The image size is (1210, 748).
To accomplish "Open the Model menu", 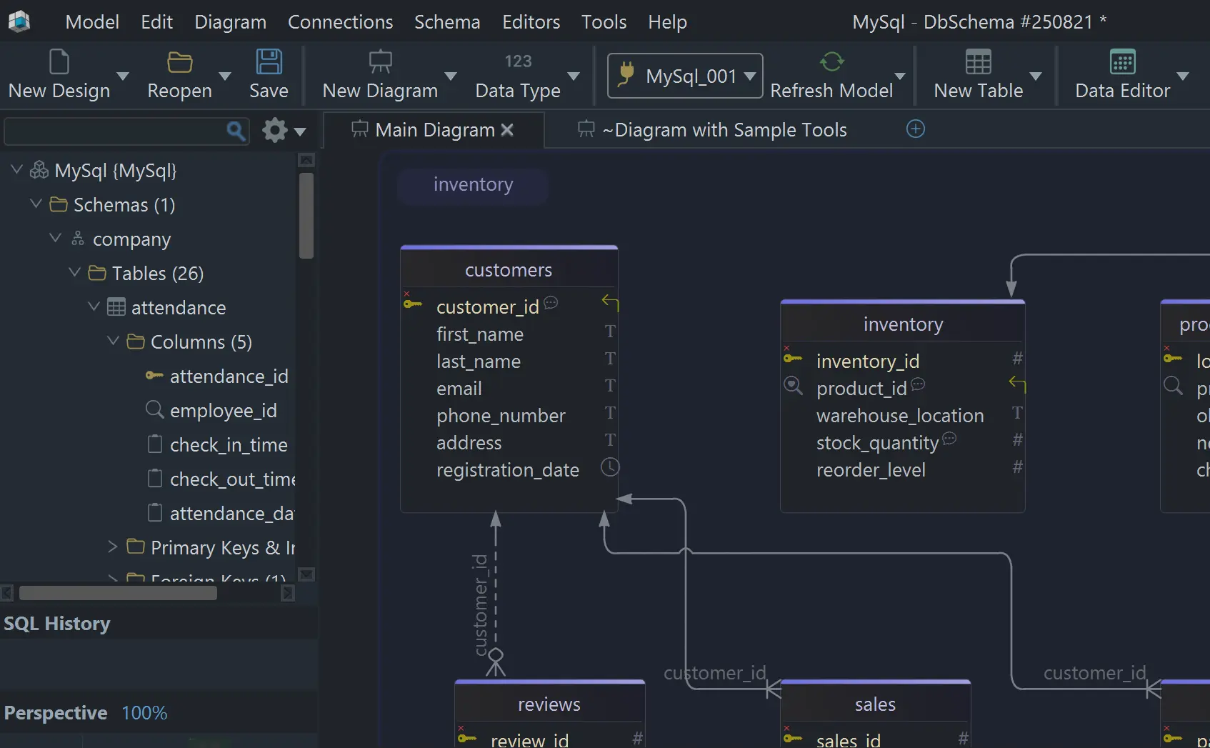I will click(92, 22).
